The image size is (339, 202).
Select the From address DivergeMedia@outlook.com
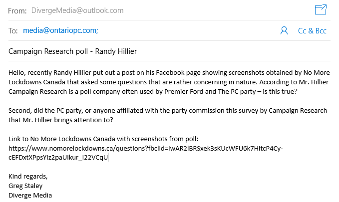pyautogui.click(x=77, y=10)
